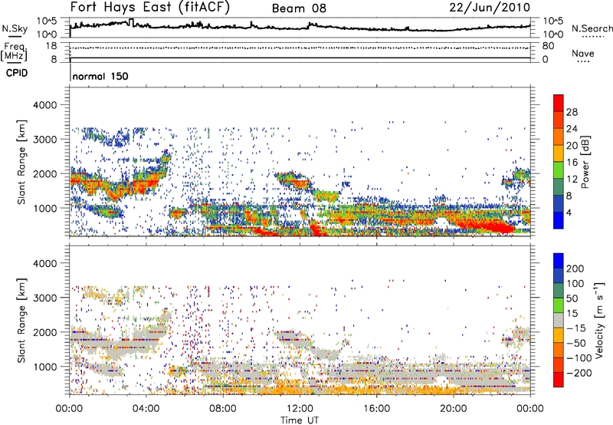Image resolution: width=613 pixels, height=425 pixels.
Task: Click the '-200' velocity scale value
Action: tap(578, 373)
